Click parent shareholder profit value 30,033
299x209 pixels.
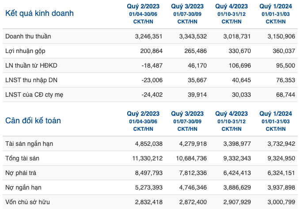click(242, 95)
